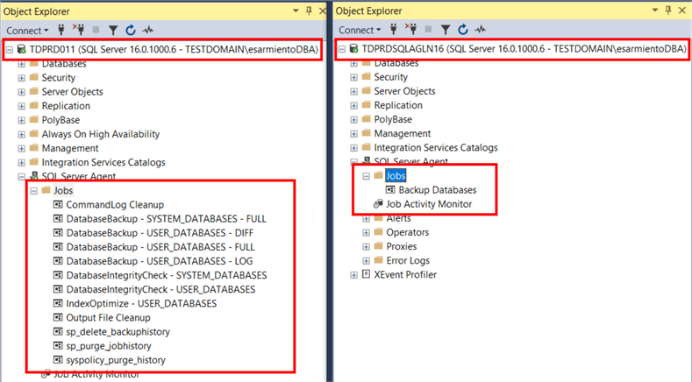Collapse the TDPRDSQLAGLN16 server node
The width and height of the screenshot is (692, 382).
(x=341, y=49)
